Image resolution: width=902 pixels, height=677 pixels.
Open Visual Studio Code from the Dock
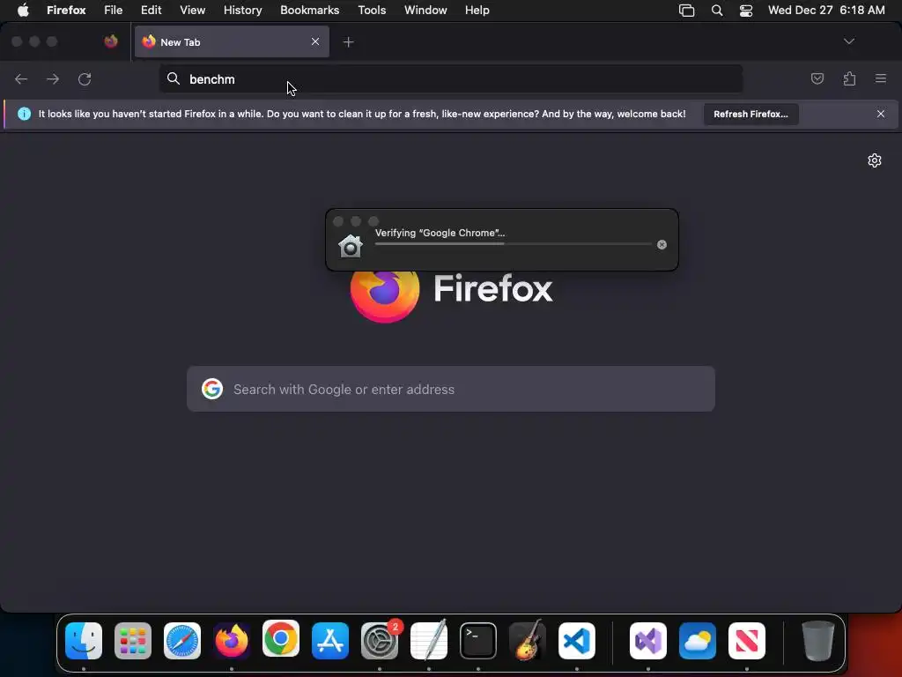(577, 641)
